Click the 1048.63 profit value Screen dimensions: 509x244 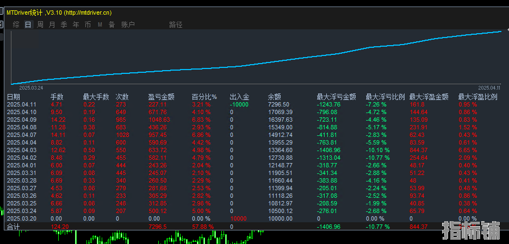point(159,120)
